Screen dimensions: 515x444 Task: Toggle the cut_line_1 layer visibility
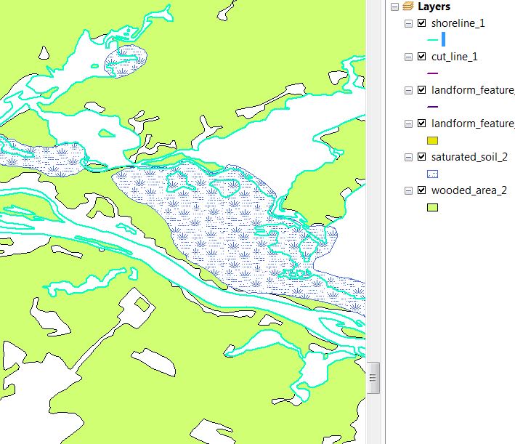click(x=422, y=57)
